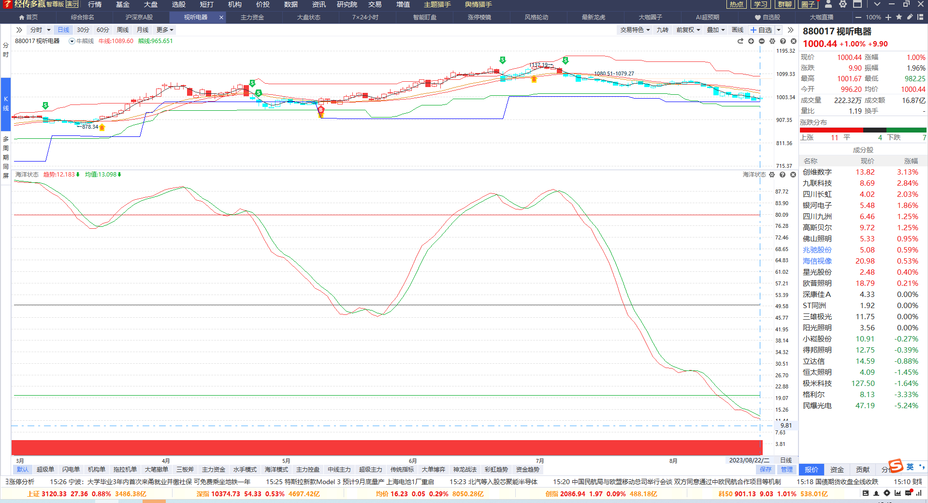Click main chart zoom-in plus icon
This screenshot has width=928, height=503.
(751, 41)
